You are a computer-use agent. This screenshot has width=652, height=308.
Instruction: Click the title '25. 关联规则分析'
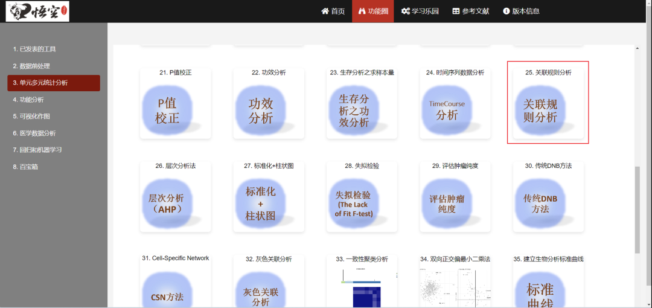[x=548, y=72]
